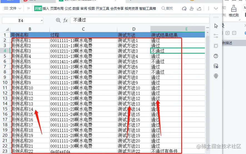This screenshot has width=246, height=154.
Task: Click the share export icon
Action: point(199,8)
